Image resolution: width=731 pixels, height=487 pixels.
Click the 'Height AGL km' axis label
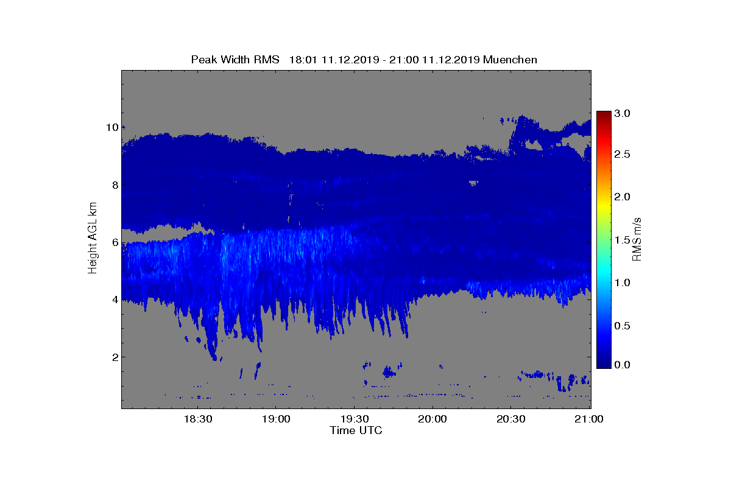(93, 239)
